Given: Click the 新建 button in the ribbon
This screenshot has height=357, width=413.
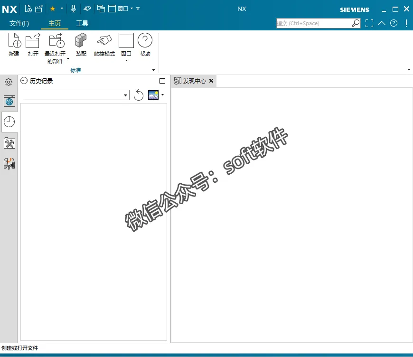Looking at the screenshot, I should [x=14, y=45].
